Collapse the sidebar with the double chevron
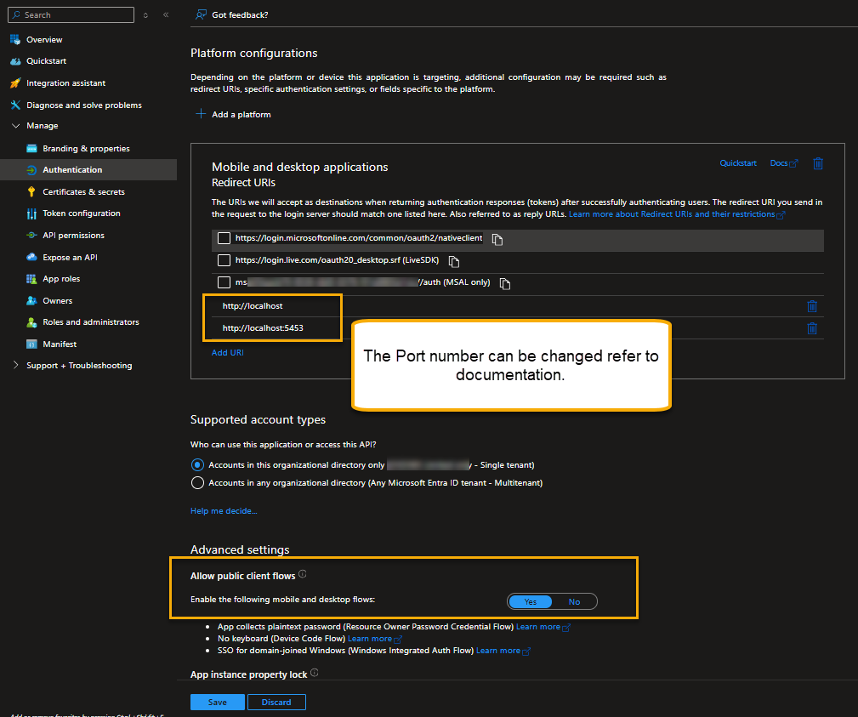 click(165, 14)
